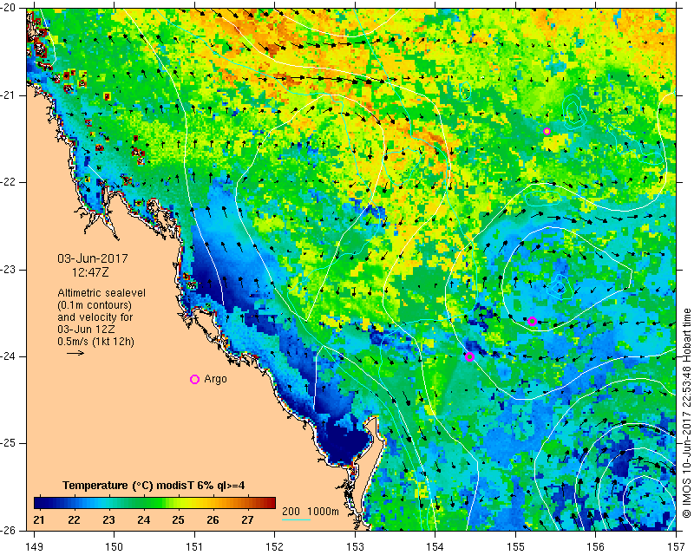Click the '03-Jun 12Z' caption line

coord(85,330)
